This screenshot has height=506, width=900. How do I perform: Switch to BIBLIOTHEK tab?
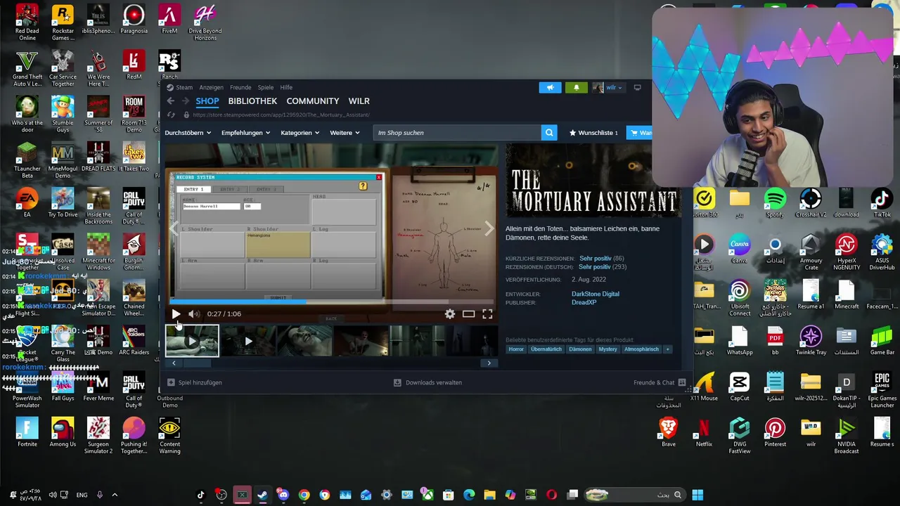coord(252,101)
